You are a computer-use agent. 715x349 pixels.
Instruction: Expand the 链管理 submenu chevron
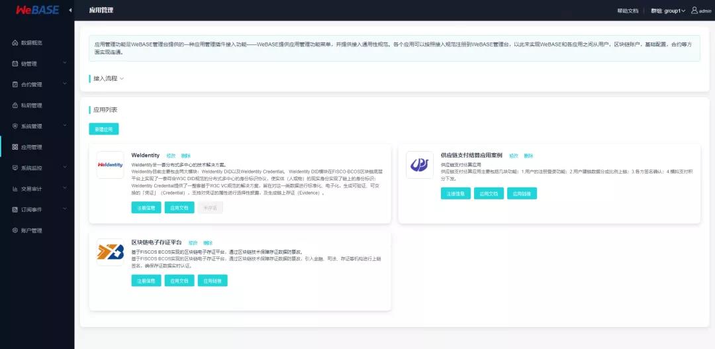pyautogui.click(x=64, y=63)
